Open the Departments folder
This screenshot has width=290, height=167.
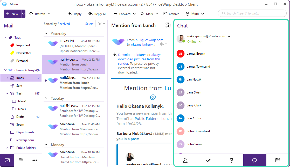pyautogui.click(x=25, y=132)
